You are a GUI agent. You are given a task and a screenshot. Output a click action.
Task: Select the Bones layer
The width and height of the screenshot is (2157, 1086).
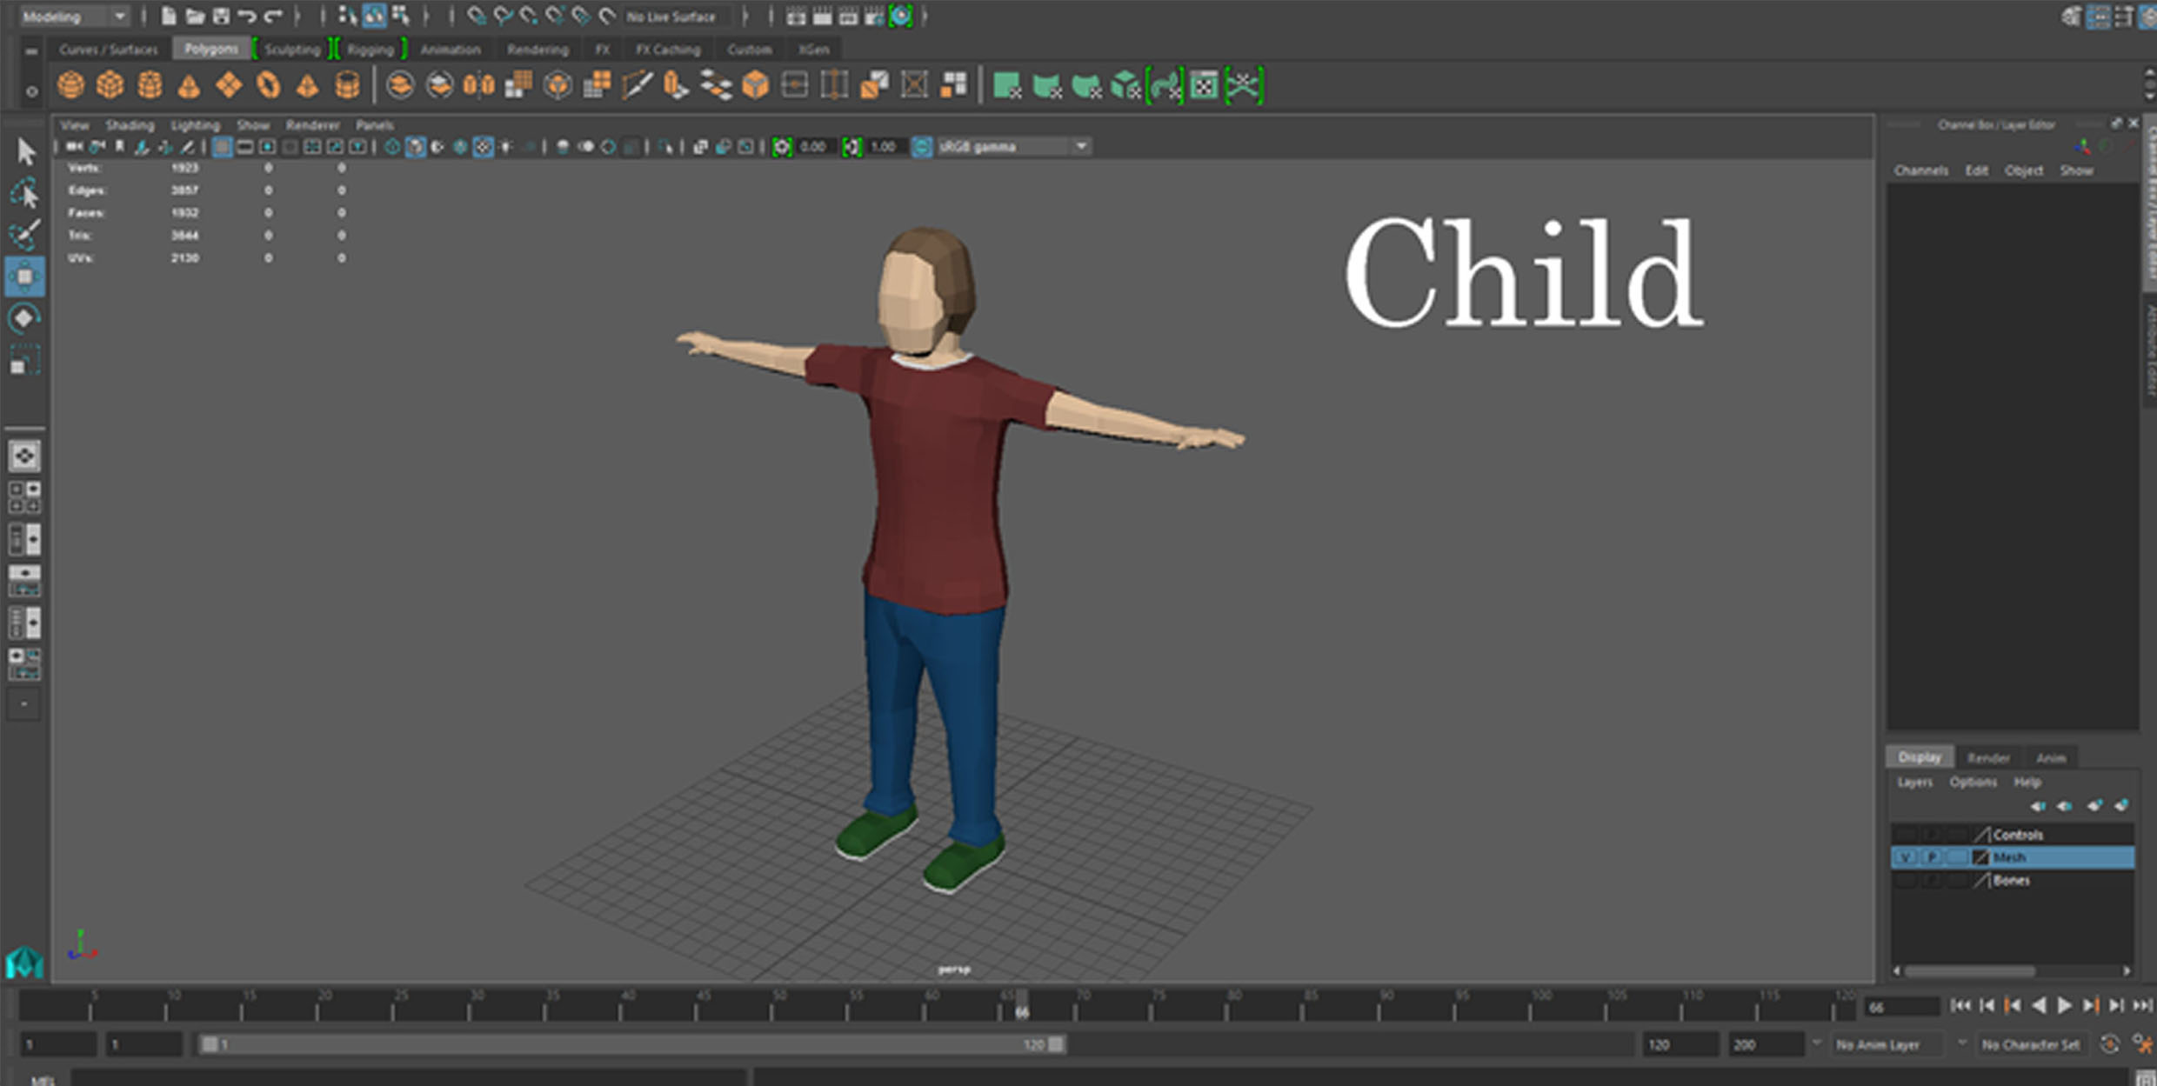[x=2011, y=881]
